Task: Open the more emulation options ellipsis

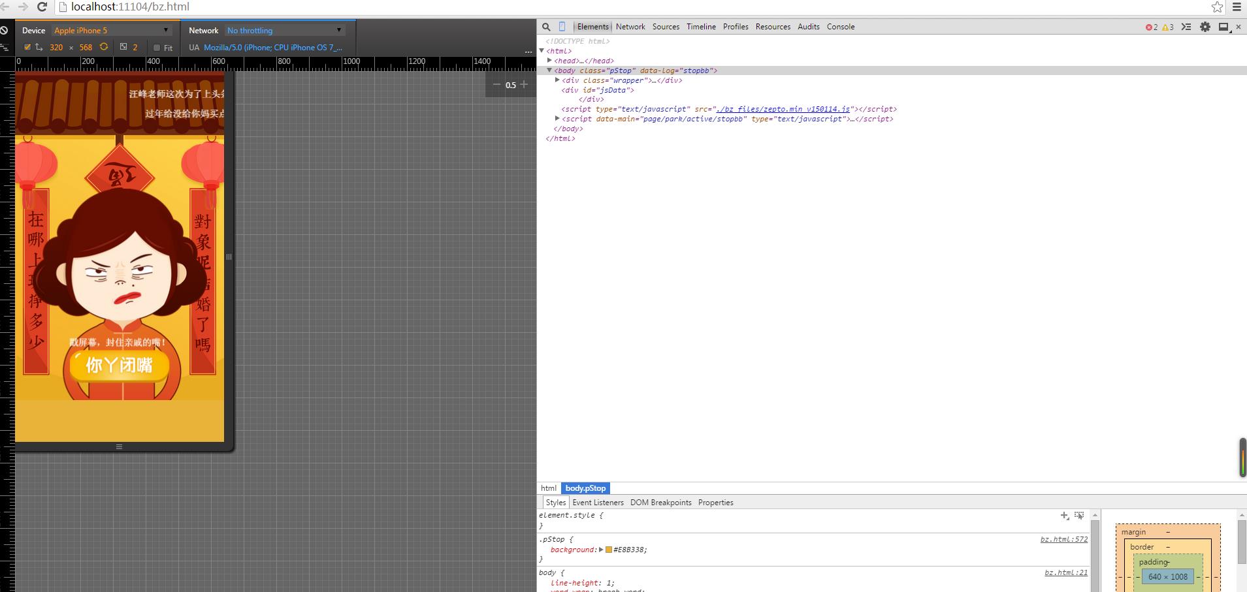Action: [x=528, y=51]
